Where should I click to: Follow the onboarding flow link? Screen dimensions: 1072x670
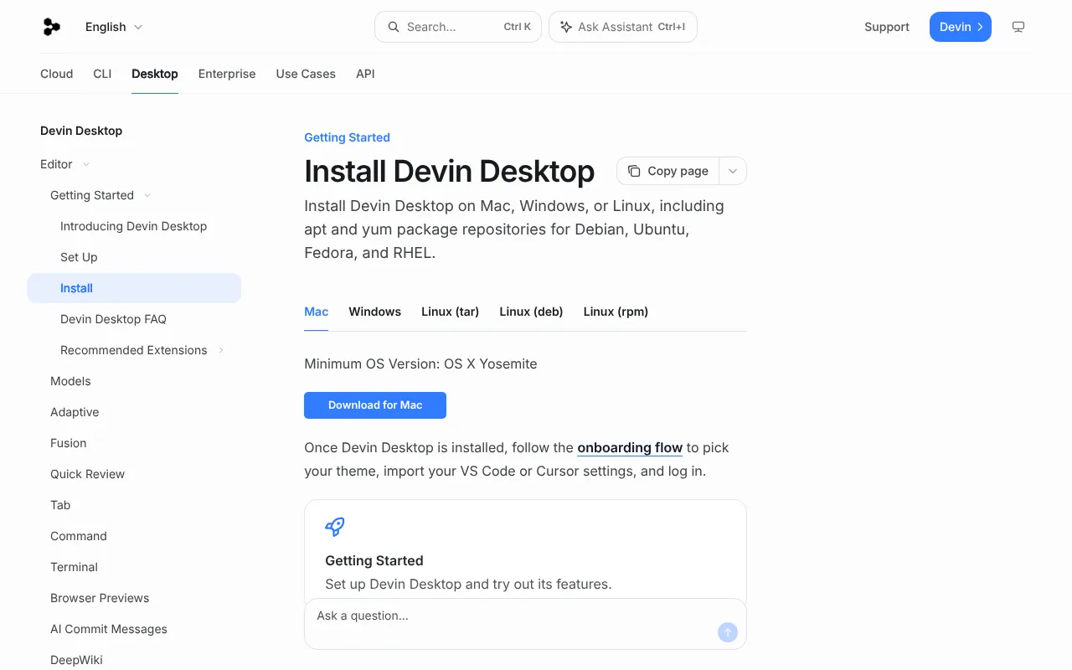pyautogui.click(x=630, y=448)
